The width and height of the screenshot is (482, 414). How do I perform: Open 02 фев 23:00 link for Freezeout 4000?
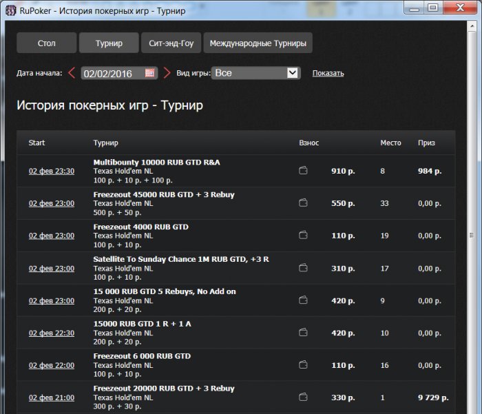(52, 236)
